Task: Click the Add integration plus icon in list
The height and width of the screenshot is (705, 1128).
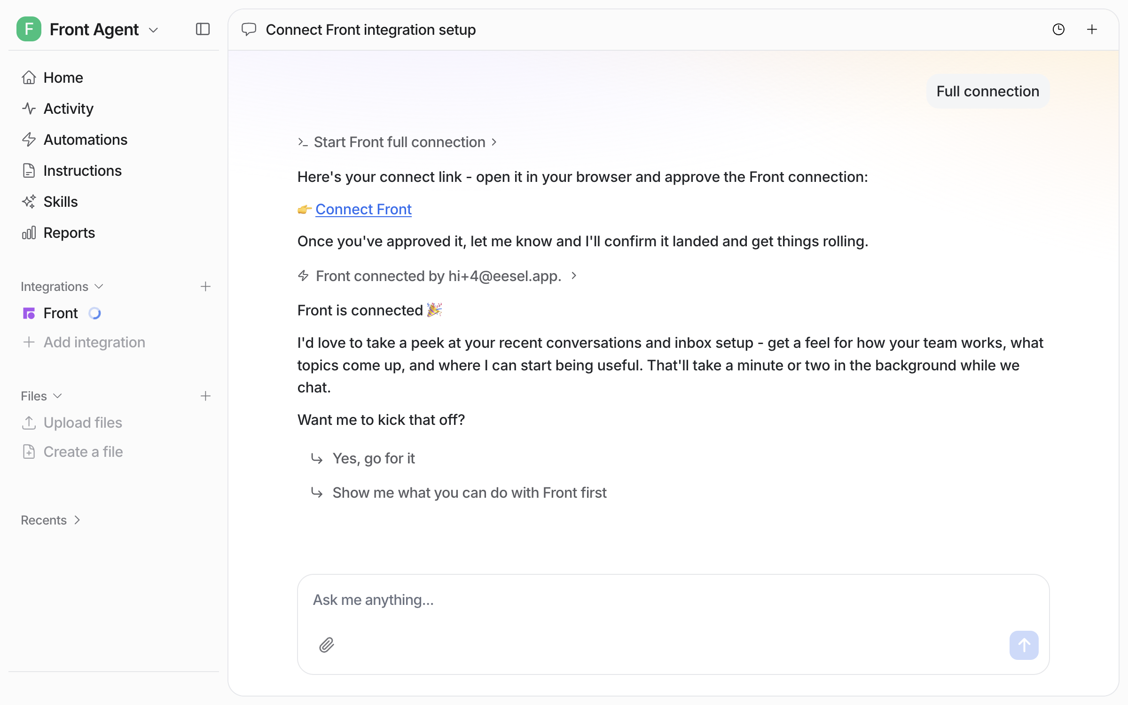Action: (29, 342)
